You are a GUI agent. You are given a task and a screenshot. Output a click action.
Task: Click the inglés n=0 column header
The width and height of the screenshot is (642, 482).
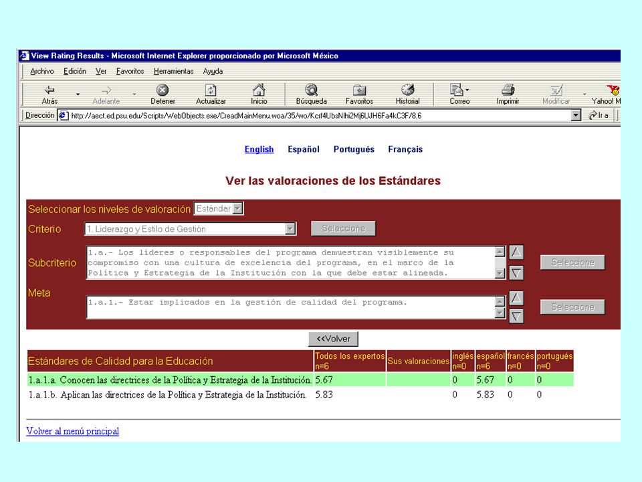463,361
